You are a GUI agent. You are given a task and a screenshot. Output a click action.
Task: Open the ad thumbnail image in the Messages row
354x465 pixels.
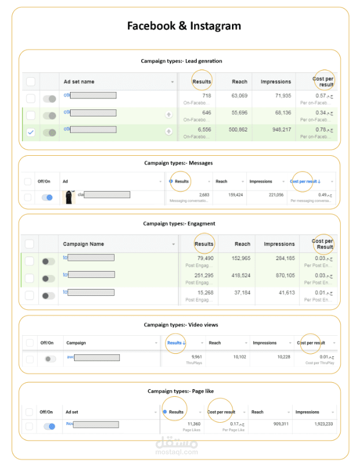point(69,197)
